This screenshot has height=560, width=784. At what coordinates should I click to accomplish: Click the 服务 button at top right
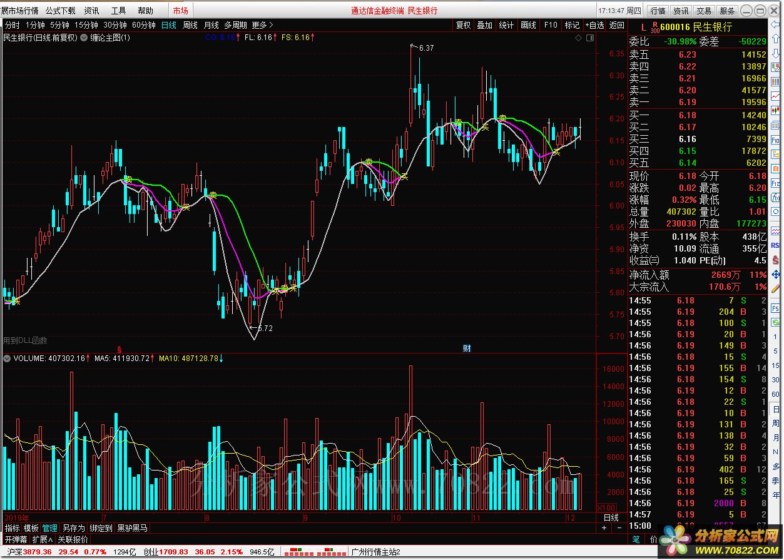[727, 11]
